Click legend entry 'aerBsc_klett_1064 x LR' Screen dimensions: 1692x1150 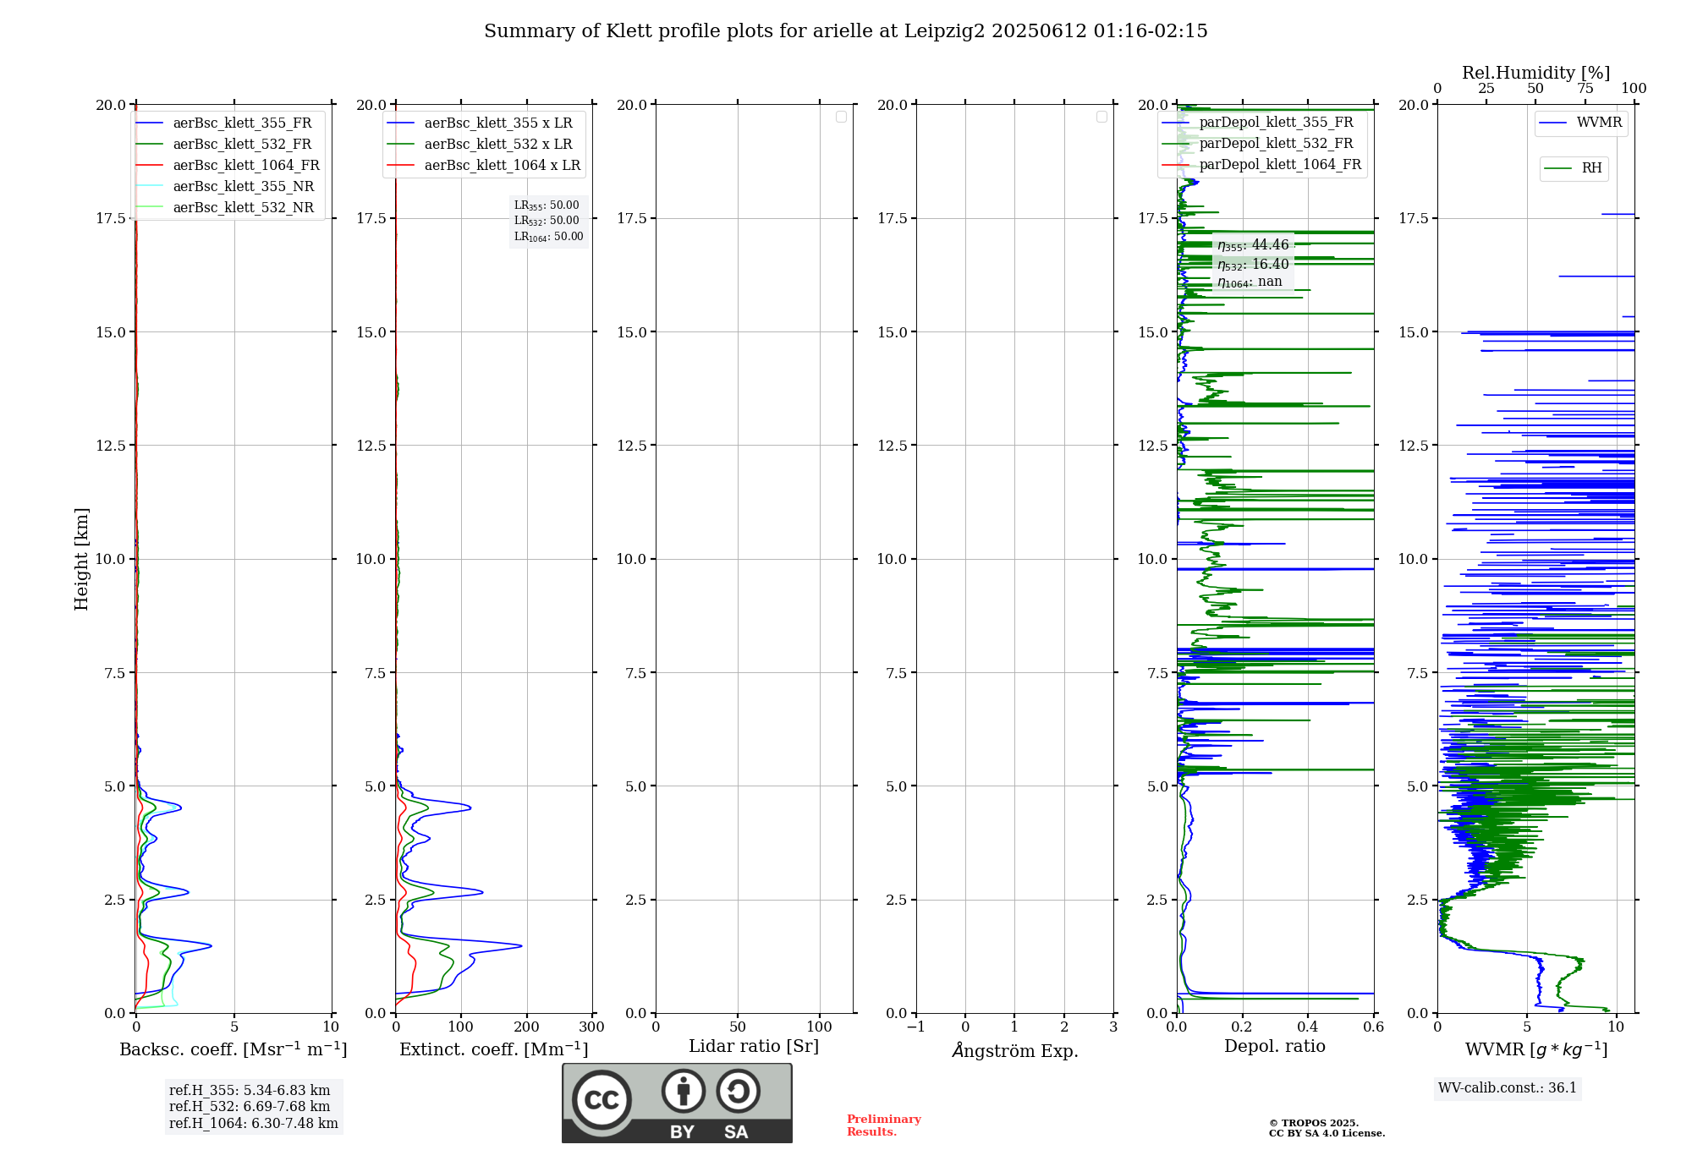pyautogui.click(x=503, y=166)
